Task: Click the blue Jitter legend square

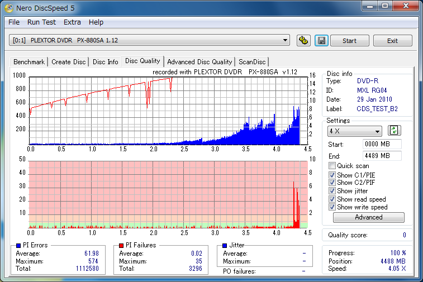Action: click(225, 245)
